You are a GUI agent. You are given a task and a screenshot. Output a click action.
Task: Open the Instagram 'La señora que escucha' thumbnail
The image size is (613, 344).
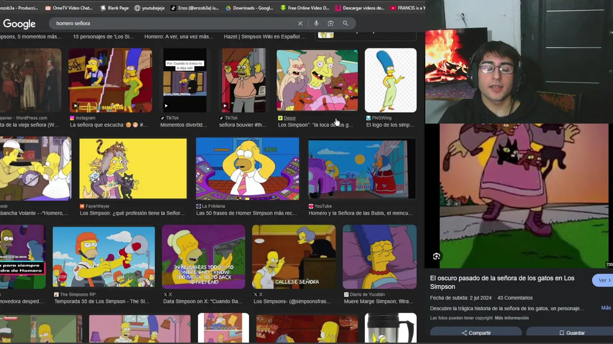pyautogui.click(x=110, y=80)
